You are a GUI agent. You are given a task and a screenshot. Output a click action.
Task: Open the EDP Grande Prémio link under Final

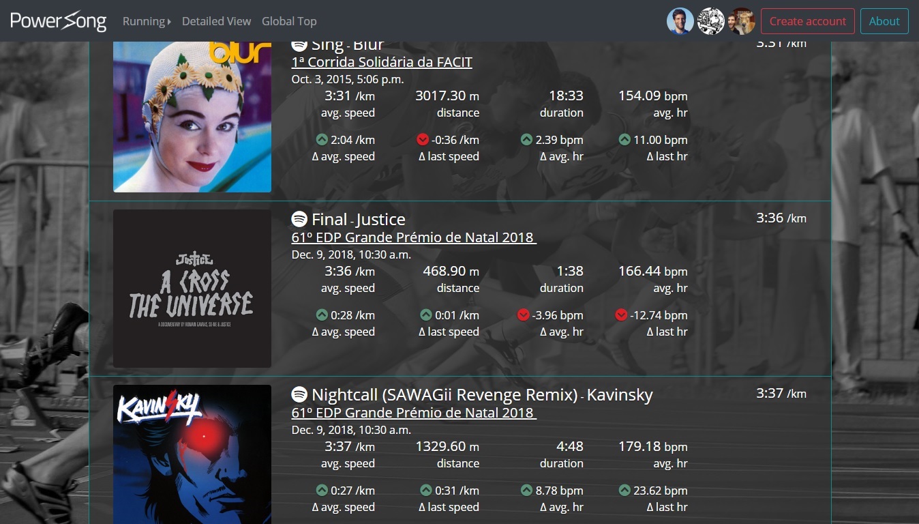click(x=414, y=237)
